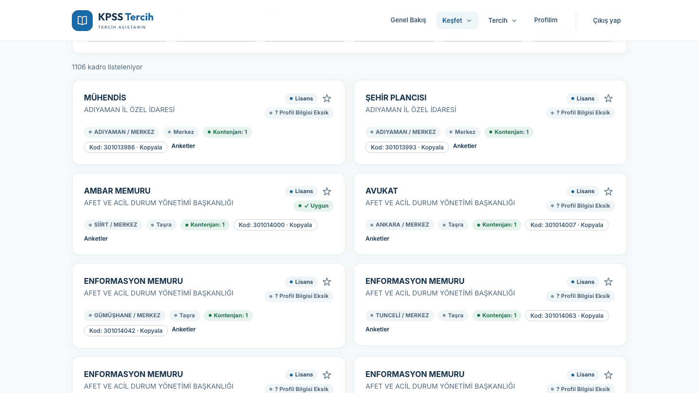This screenshot has height=393, width=699.
Task: Click the Lisans badge on AMBAR MEMURU
Action: coord(301,191)
